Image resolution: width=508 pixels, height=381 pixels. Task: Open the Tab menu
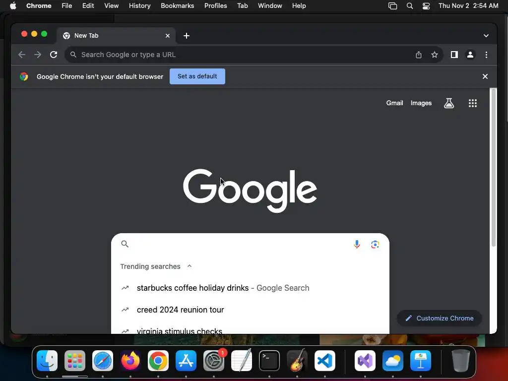pyautogui.click(x=242, y=6)
